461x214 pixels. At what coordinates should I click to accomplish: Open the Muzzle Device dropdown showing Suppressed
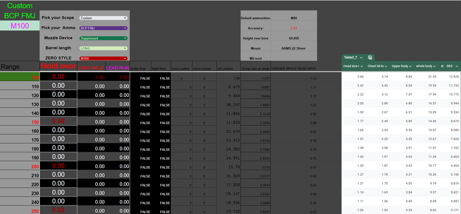[103, 38]
